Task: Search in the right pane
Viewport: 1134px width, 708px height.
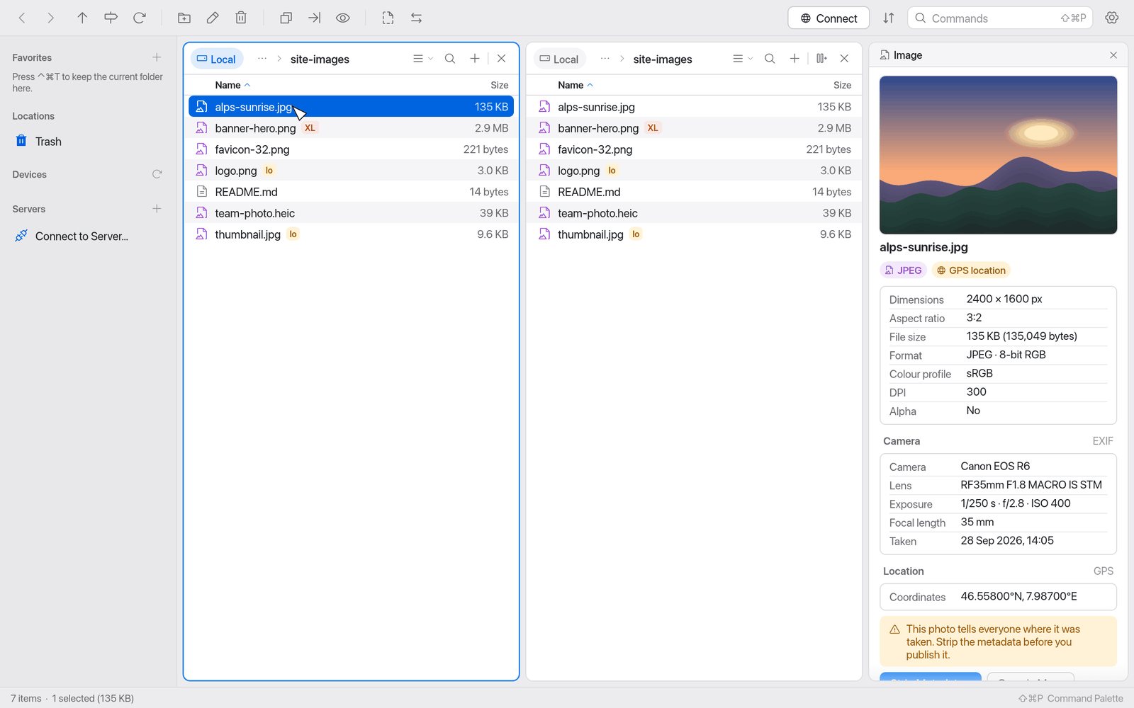Action: pyautogui.click(x=770, y=59)
